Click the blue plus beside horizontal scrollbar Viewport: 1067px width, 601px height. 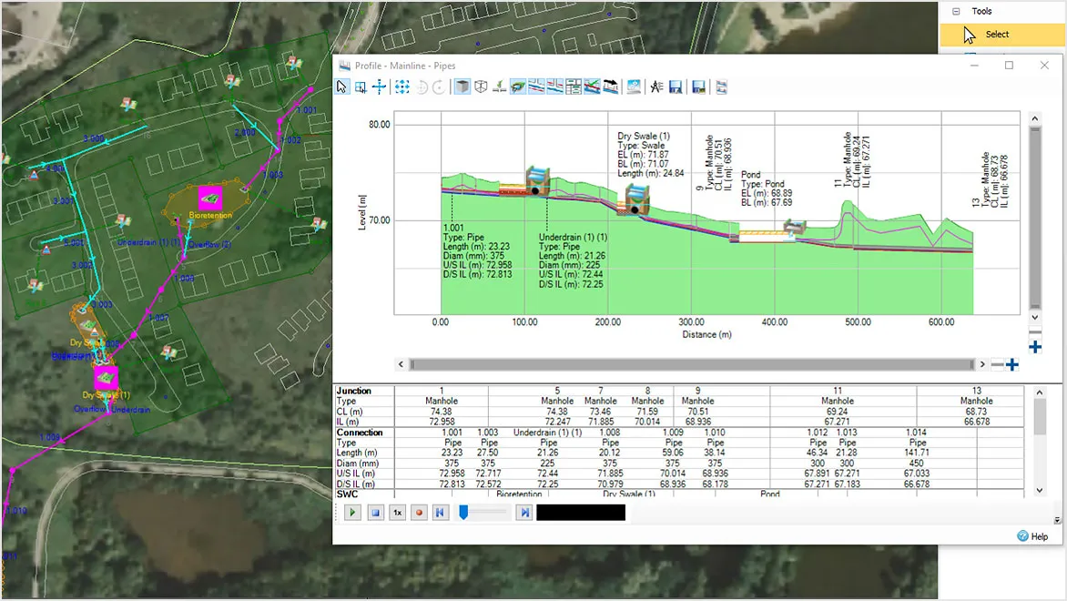tap(1012, 365)
